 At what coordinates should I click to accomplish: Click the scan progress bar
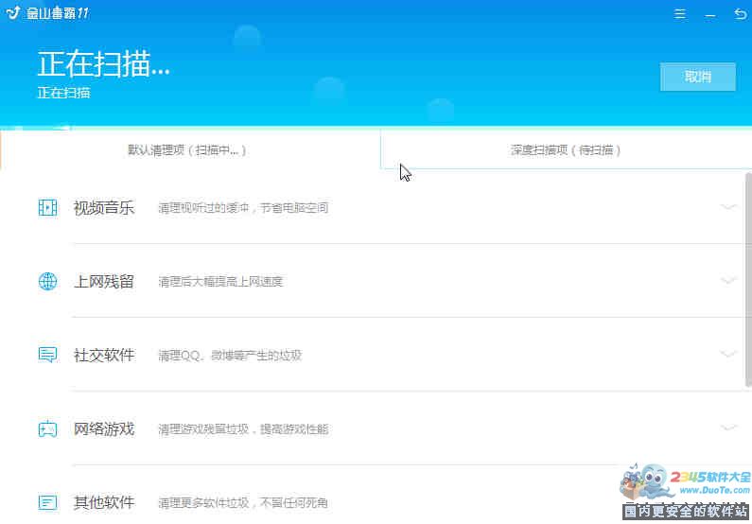376,128
